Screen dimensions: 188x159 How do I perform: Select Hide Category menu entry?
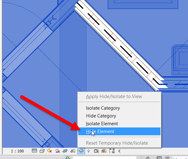[x=119, y=116]
